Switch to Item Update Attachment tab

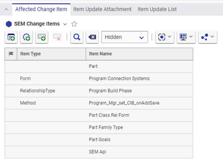tap(102, 9)
